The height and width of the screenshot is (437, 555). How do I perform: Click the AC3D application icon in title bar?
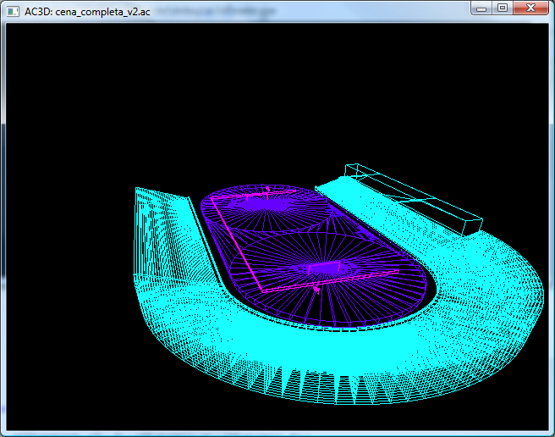click(13, 11)
